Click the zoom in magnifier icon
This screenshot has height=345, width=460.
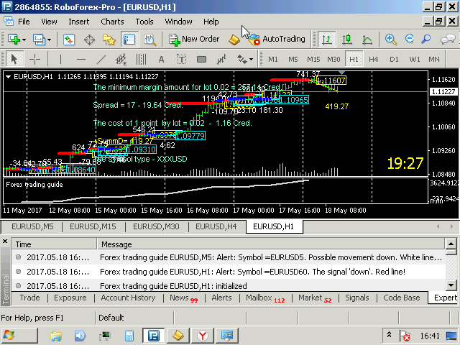[391, 39]
